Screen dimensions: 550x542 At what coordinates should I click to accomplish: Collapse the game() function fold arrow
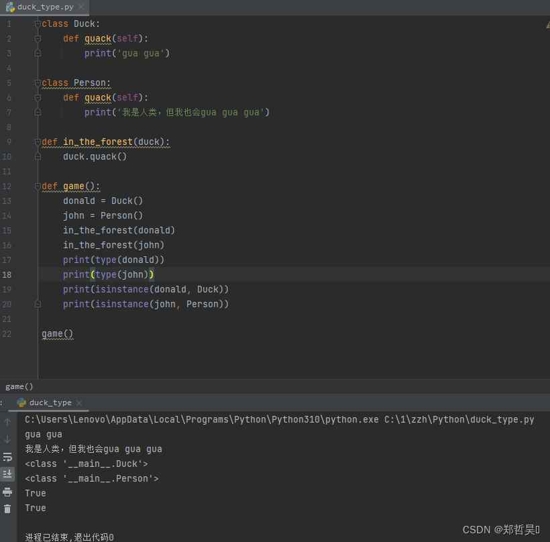(x=38, y=186)
